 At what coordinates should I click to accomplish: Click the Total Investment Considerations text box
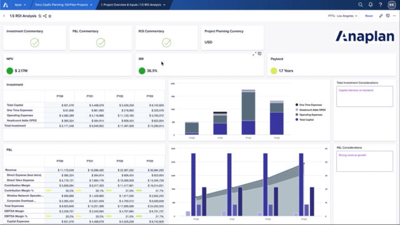point(364,96)
